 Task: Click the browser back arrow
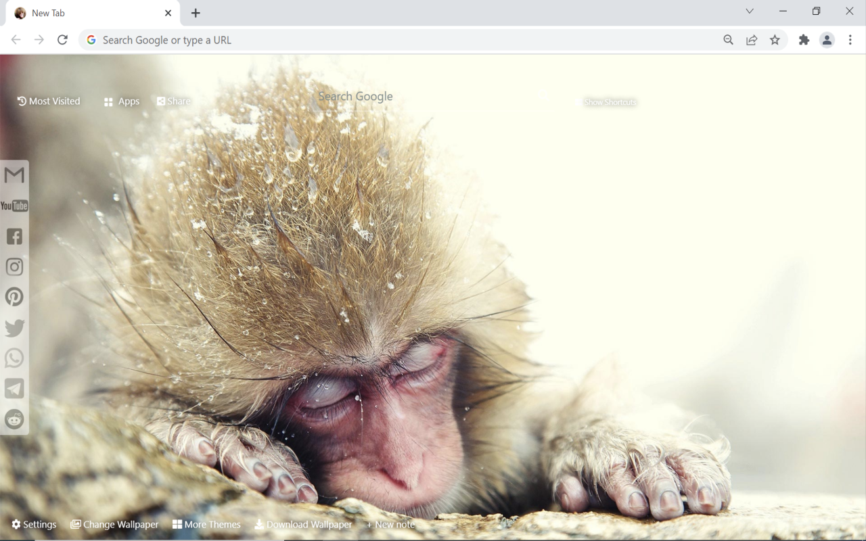(16, 40)
